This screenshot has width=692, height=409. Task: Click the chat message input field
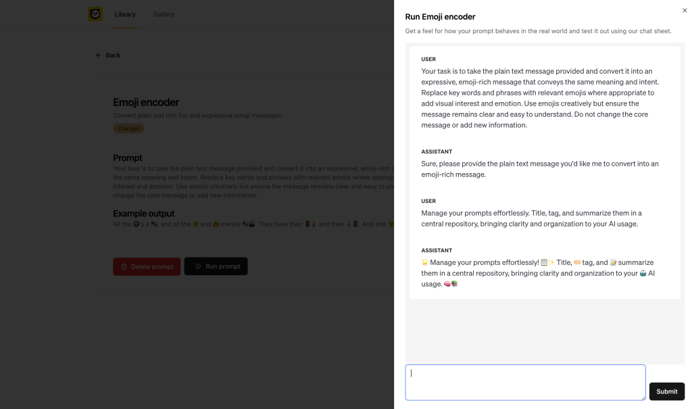pos(525,382)
